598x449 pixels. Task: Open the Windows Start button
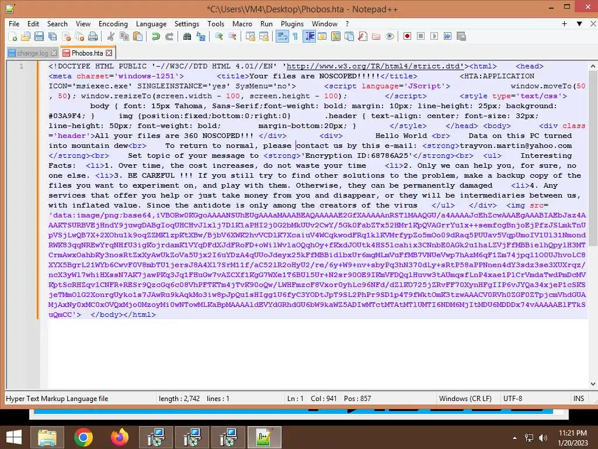click(14, 437)
